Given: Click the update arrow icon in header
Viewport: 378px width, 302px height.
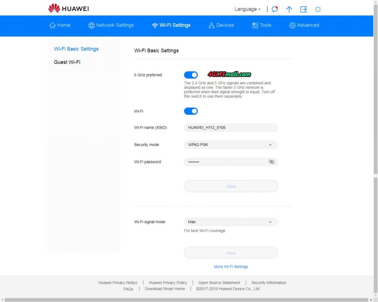Looking at the screenshot, I should (289, 9).
